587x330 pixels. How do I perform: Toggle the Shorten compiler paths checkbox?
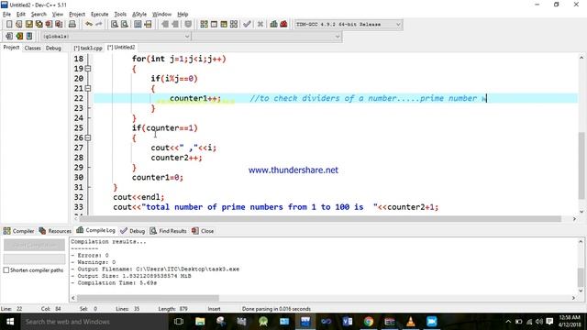(x=6, y=270)
